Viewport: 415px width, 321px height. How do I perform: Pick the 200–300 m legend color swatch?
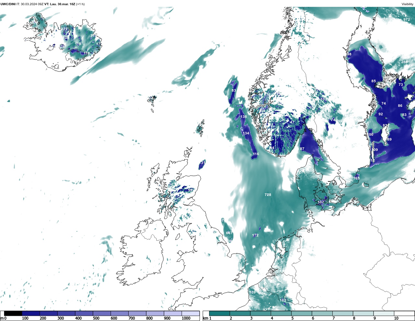(x=49, y=313)
